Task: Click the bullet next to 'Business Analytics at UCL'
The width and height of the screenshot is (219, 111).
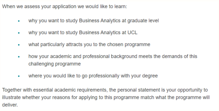Action: [x=19, y=33]
